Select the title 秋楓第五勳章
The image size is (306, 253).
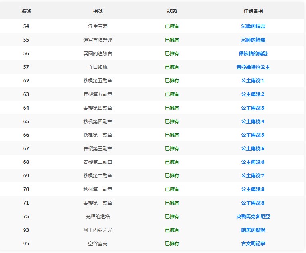point(98,81)
